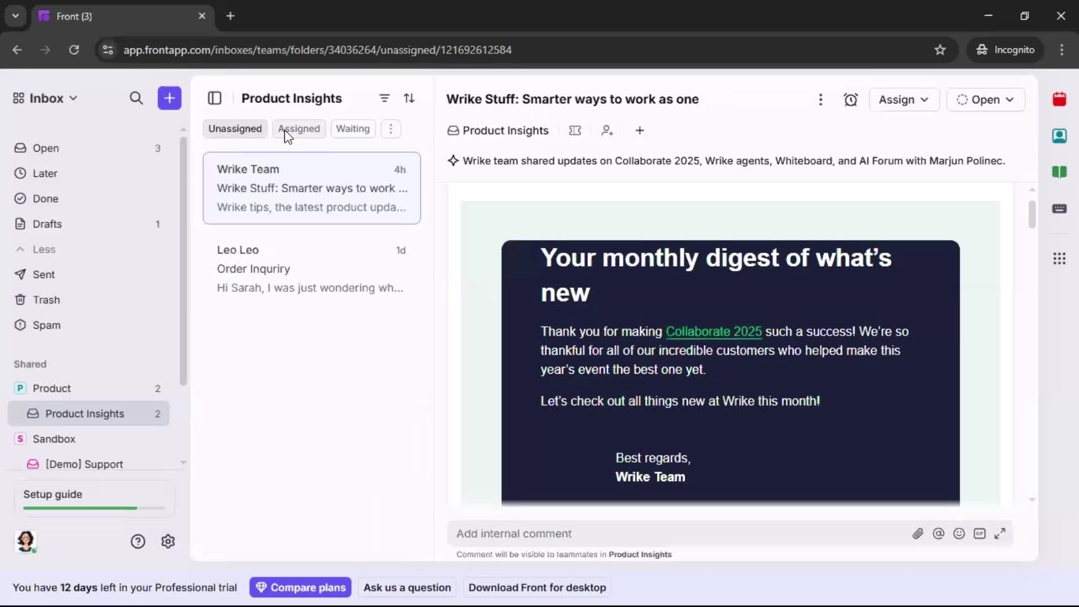Insert a GIF into the comment
The image size is (1079, 607).
[x=980, y=533]
